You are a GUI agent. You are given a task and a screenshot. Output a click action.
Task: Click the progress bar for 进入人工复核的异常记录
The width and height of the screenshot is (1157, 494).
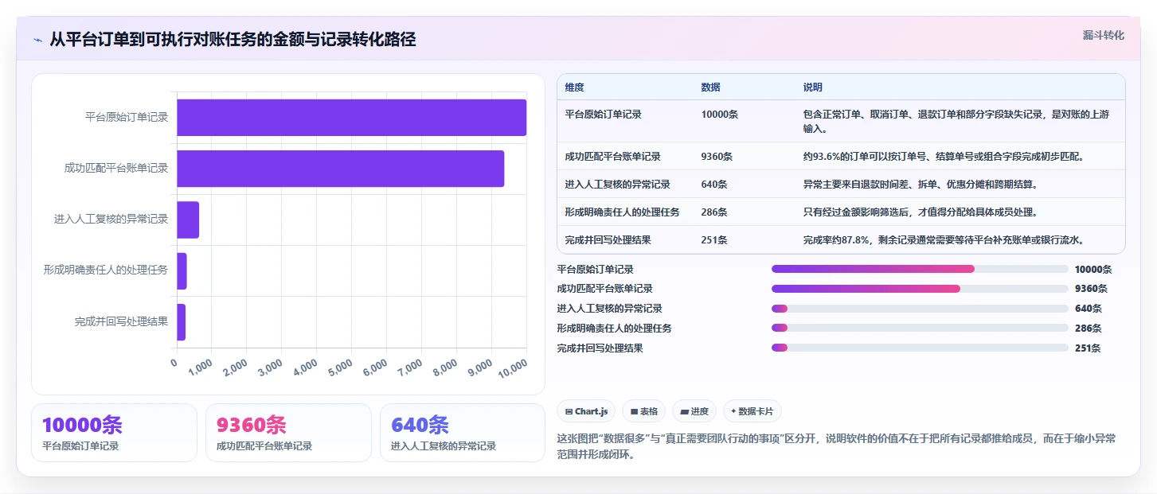pos(920,309)
